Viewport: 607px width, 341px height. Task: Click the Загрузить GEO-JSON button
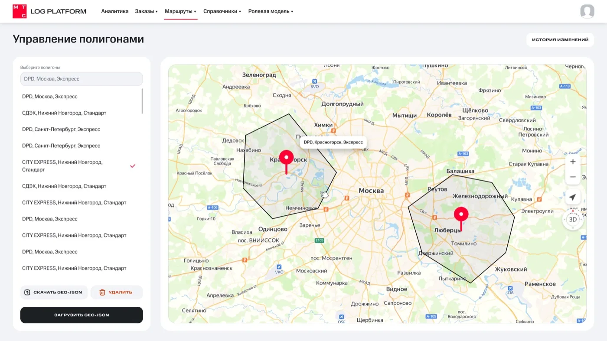82,315
